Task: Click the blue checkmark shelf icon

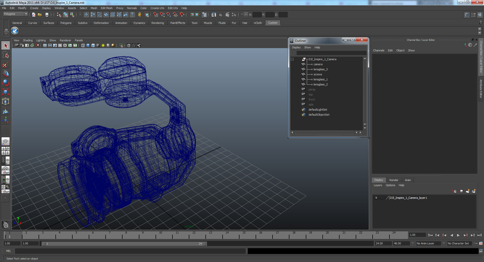Action: tap(15, 30)
